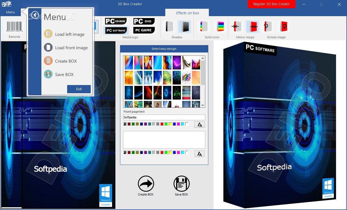The image size is (347, 210).
Task: Choose the light shadow box option
Action: (x=169, y=27)
